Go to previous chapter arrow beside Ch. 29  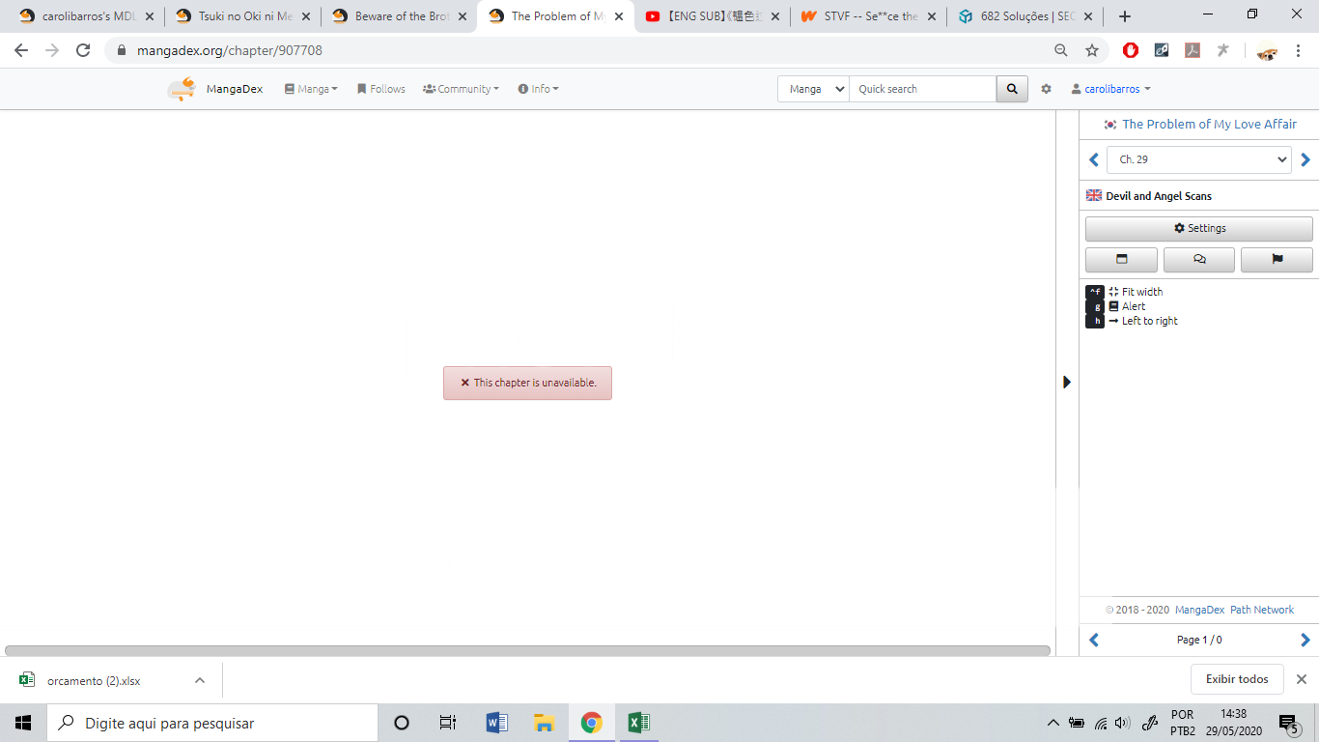coord(1094,160)
